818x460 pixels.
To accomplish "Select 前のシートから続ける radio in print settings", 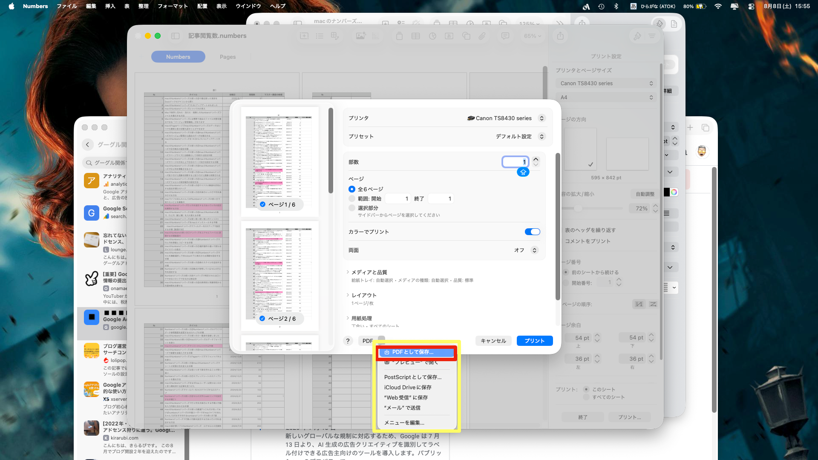I will point(566,272).
